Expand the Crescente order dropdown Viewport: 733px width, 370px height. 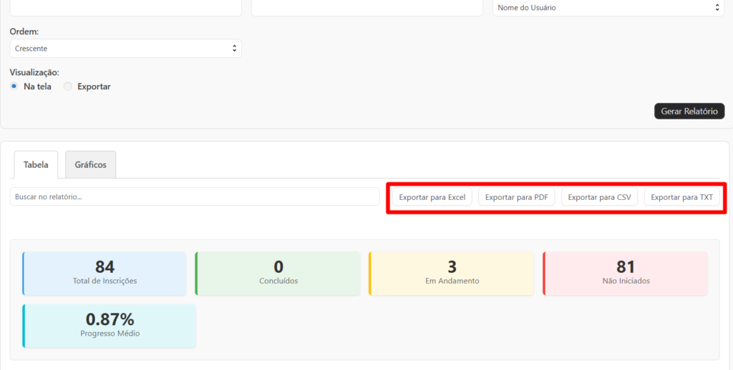(125, 49)
